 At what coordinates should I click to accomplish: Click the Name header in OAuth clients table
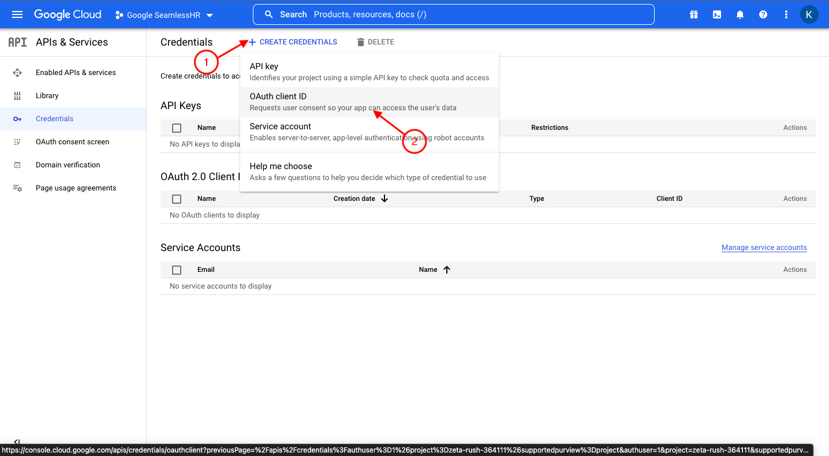tap(207, 199)
